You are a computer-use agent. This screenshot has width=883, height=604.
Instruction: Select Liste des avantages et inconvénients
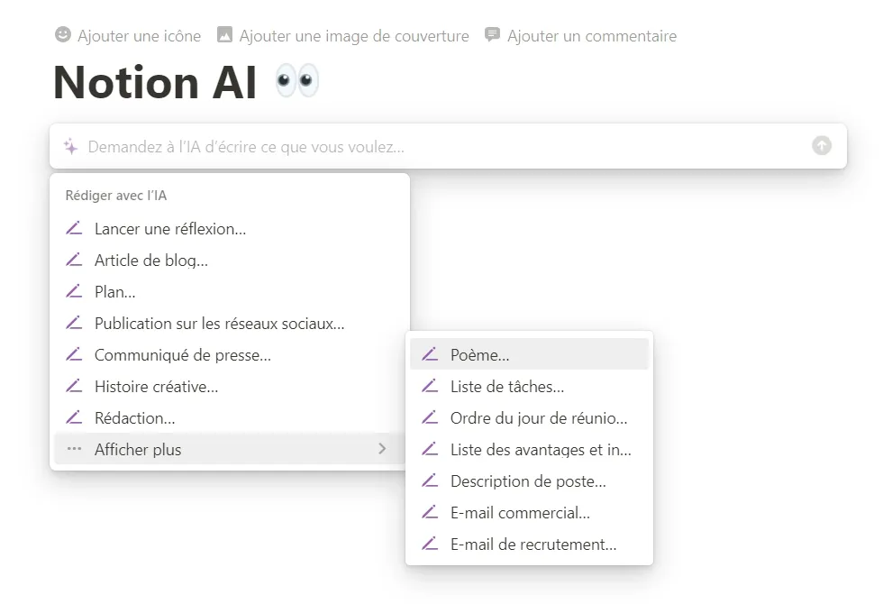(x=530, y=450)
